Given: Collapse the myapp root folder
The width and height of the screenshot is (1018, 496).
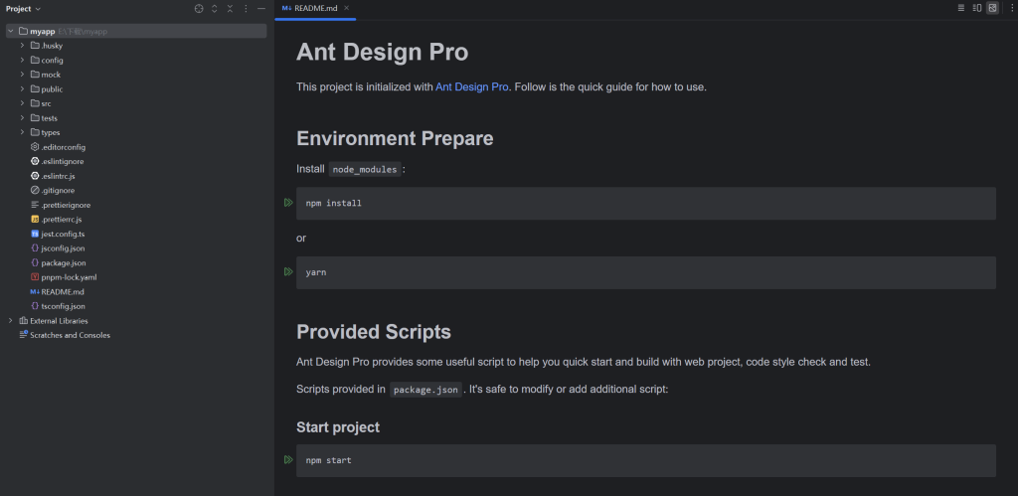Looking at the screenshot, I should click(11, 31).
